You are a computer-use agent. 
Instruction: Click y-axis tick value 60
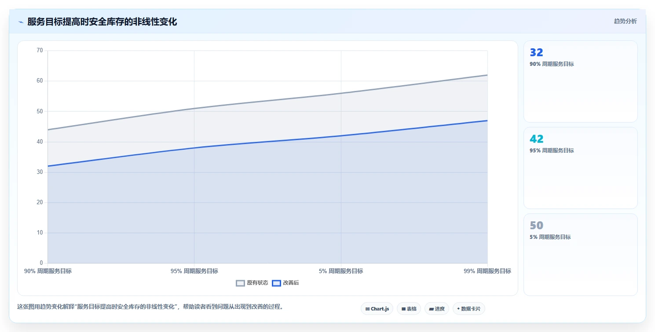point(40,81)
